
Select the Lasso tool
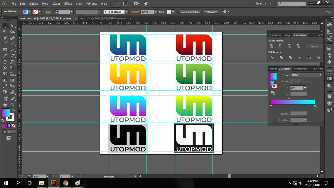(x=12, y=32)
